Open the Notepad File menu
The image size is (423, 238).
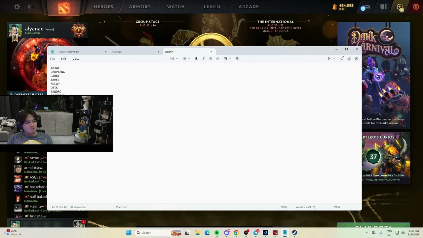click(x=53, y=59)
